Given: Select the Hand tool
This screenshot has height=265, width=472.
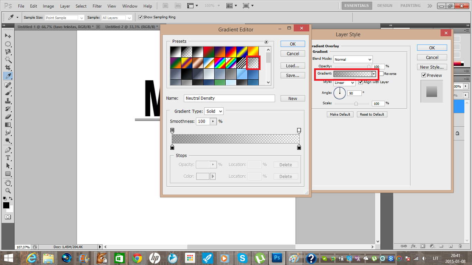Looking at the screenshot, I should point(8,183).
